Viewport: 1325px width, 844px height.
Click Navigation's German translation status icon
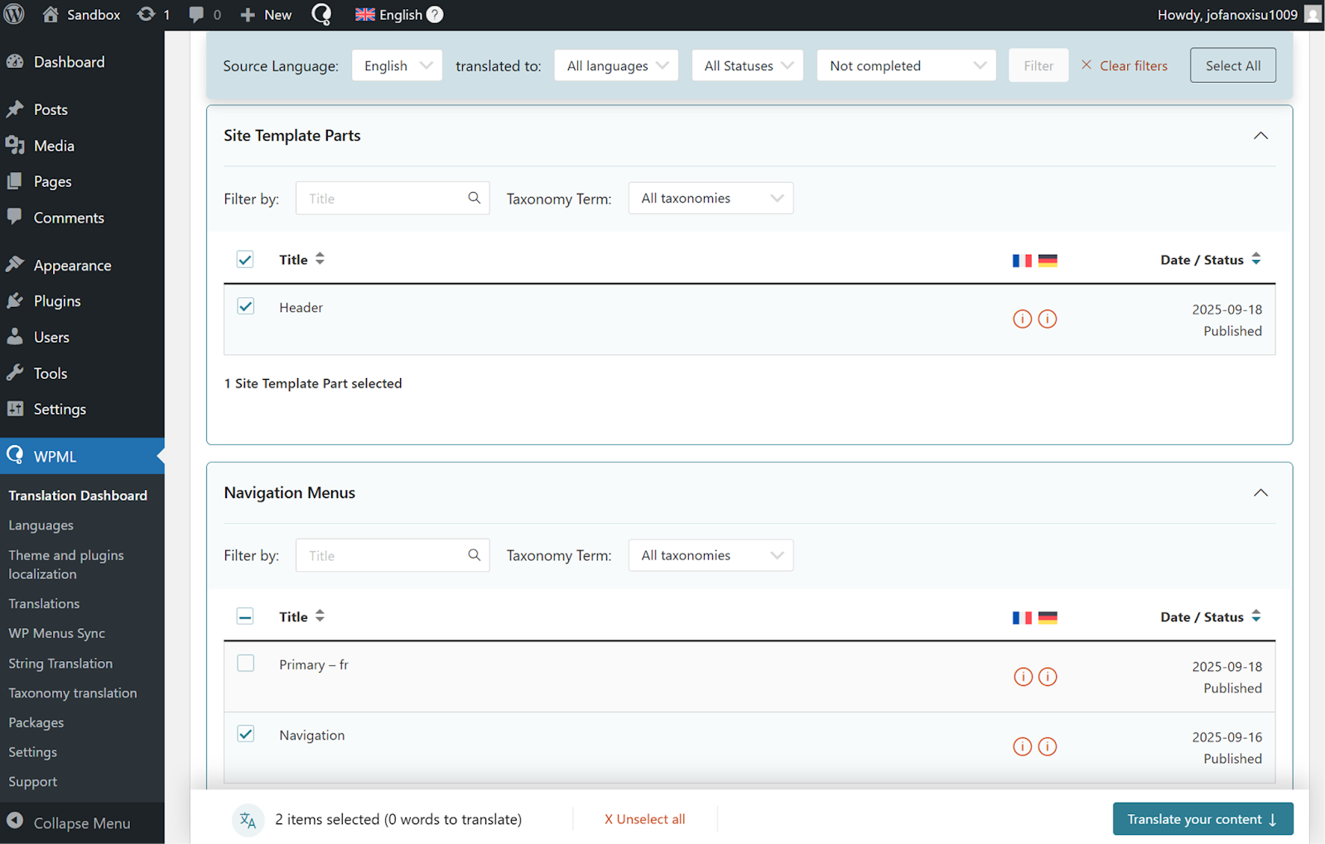point(1048,747)
